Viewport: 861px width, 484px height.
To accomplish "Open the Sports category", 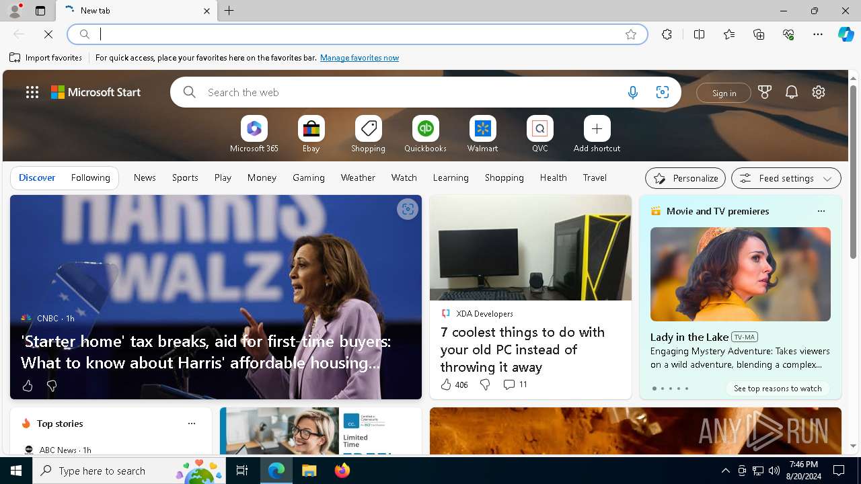I will tap(185, 178).
